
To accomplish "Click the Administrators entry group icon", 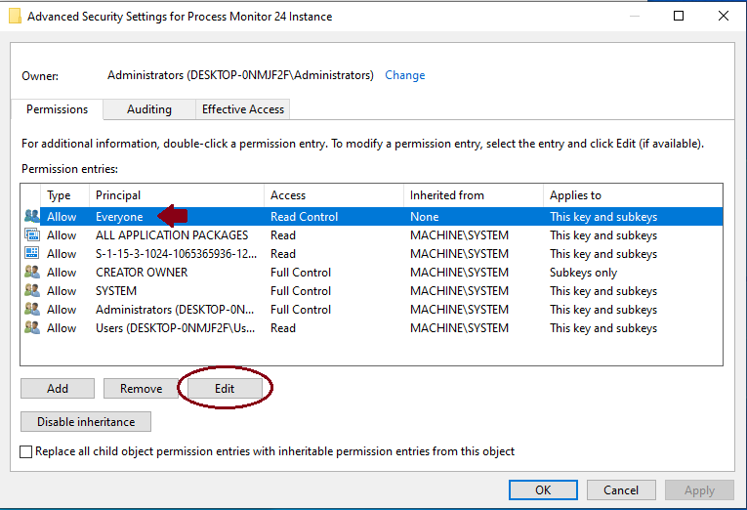I will coord(31,310).
